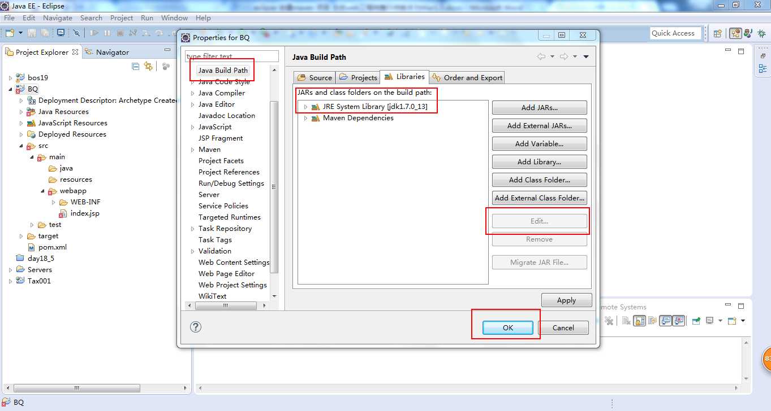Click the New wizard toolbar icon
771x411 pixels.
pyautogui.click(x=10, y=33)
